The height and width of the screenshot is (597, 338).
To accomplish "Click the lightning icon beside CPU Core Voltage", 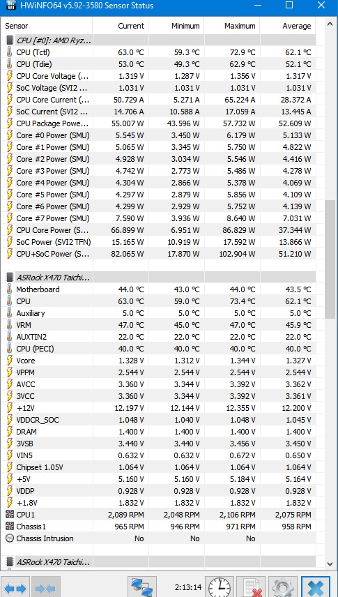I will point(10,76).
